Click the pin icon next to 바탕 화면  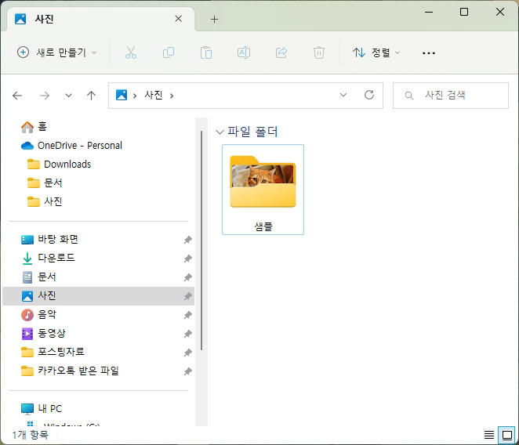coord(187,240)
